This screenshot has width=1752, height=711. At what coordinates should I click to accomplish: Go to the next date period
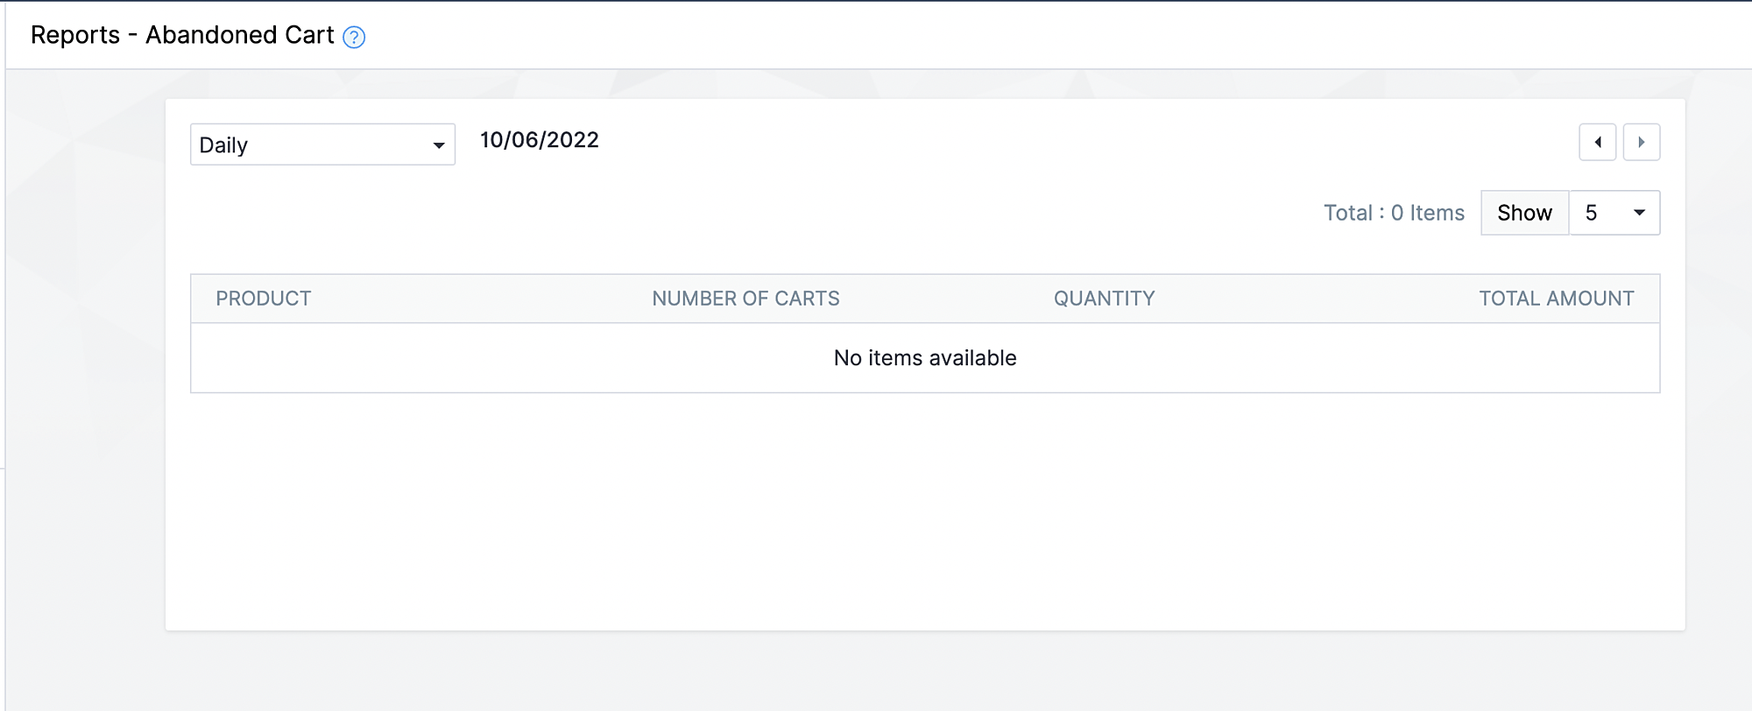click(1641, 142)
